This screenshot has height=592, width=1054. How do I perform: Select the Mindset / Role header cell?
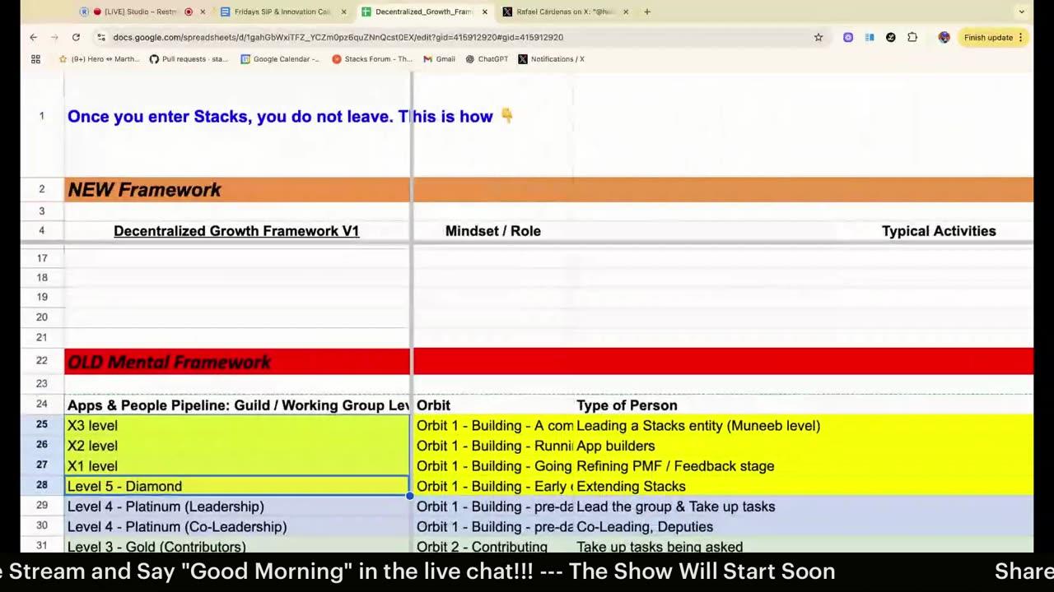pyautogui.click(x=493, y=231)
